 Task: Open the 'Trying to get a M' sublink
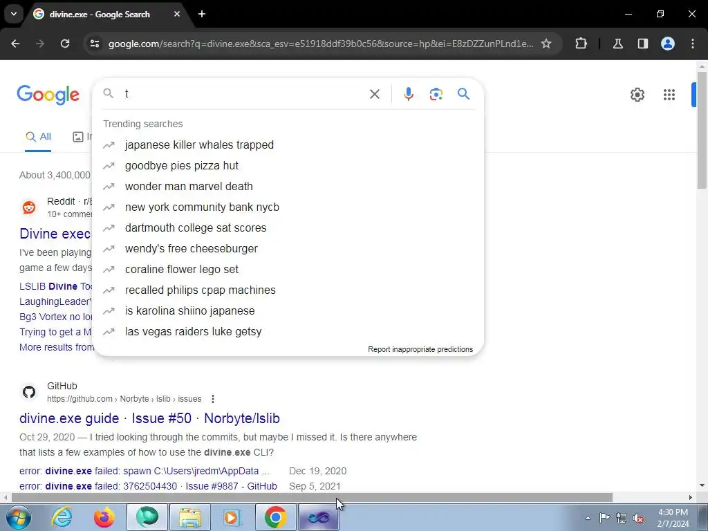55,332
